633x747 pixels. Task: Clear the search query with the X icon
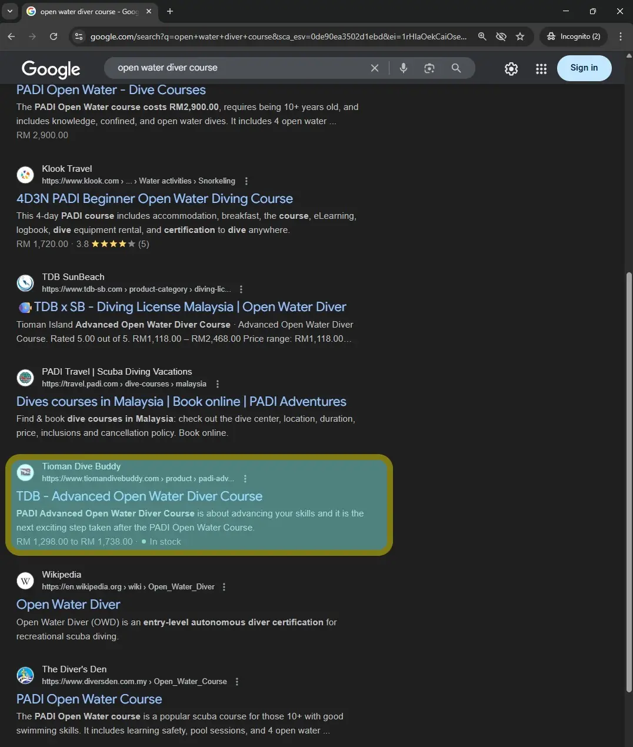coord(374,68)
